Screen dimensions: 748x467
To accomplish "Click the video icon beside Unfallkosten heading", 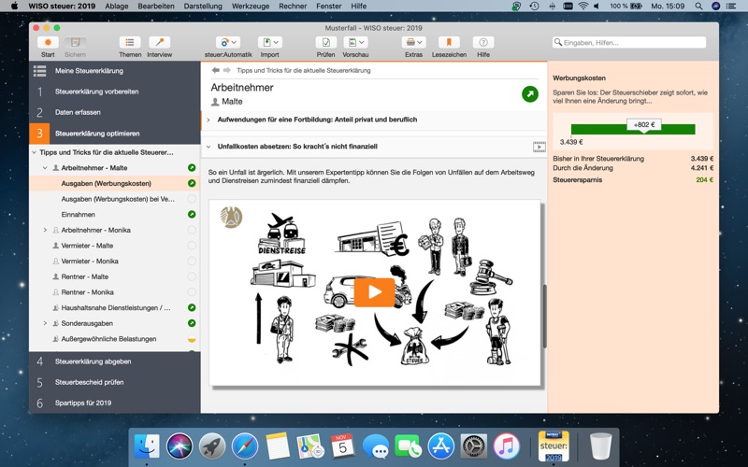I will 539,147.
